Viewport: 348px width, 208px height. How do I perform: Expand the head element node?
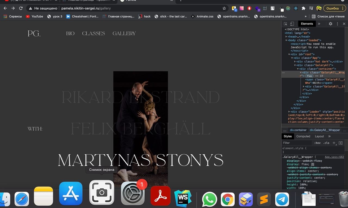pyautogui.click(x=286, y=37)
